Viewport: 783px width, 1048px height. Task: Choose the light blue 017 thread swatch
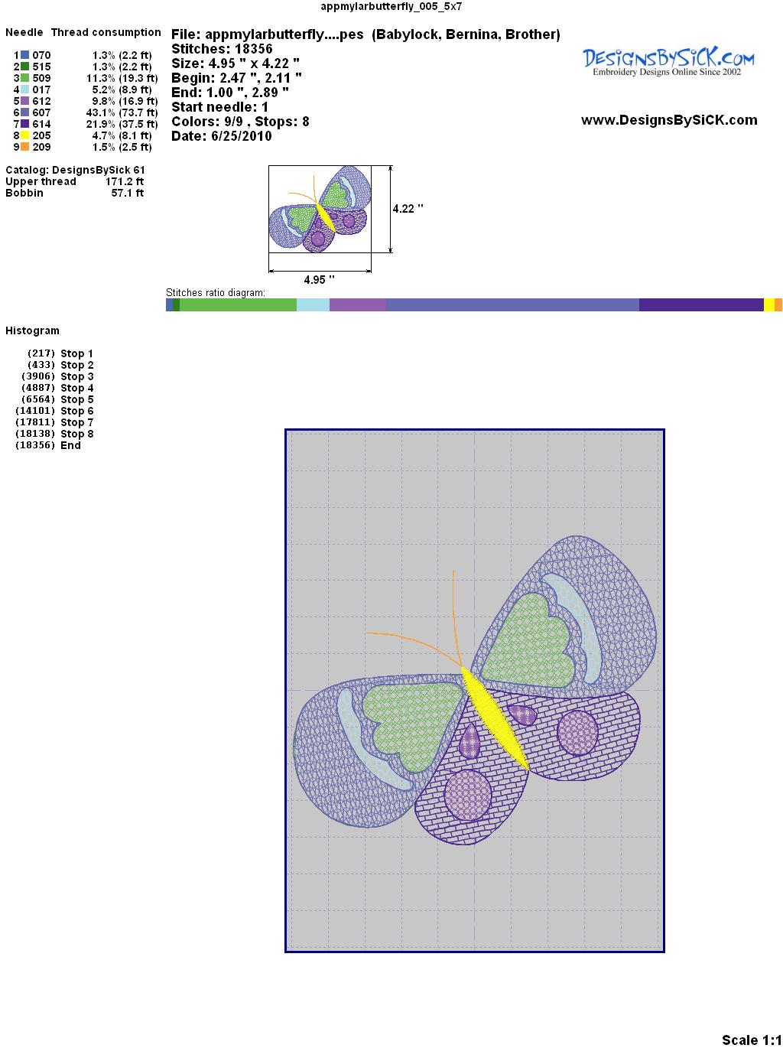pyautogui.click(x=25, y=90)
